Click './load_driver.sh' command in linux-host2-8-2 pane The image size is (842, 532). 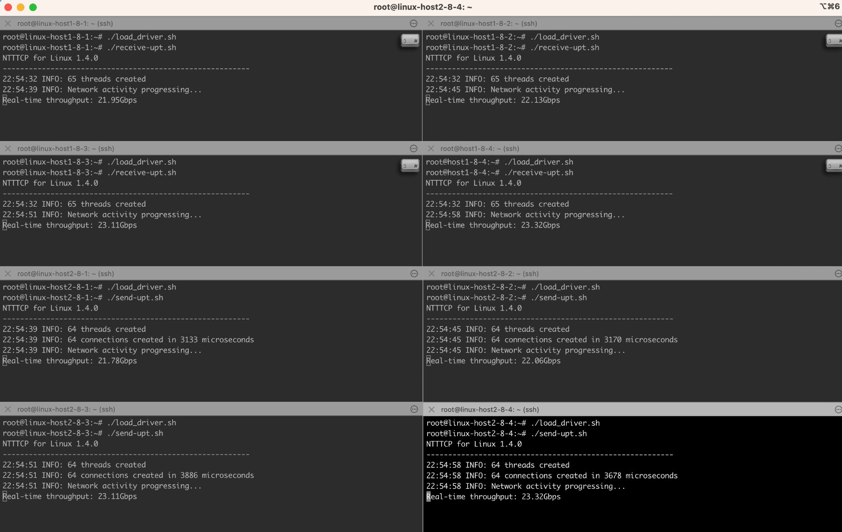(x=565, y=287)
